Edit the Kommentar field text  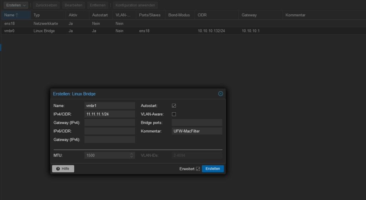point(197,131)
